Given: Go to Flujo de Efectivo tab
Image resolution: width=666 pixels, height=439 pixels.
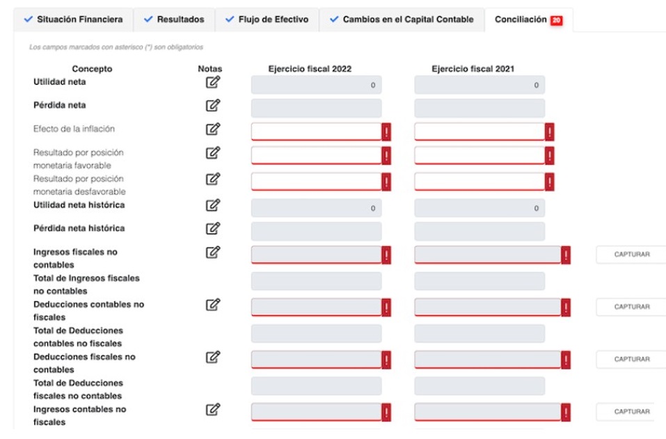Looking at the screenshot, I should tap(267, 19).
